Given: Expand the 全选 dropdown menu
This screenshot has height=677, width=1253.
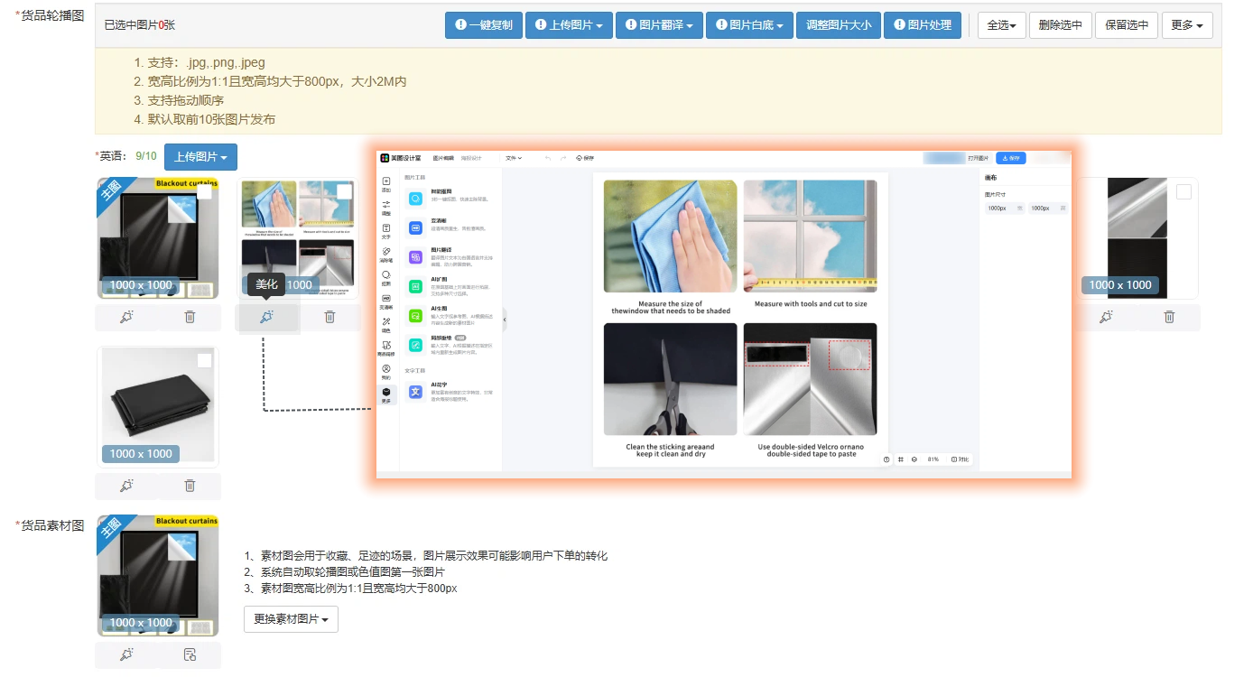Looking at the screenshot, I should point(1000,25).
